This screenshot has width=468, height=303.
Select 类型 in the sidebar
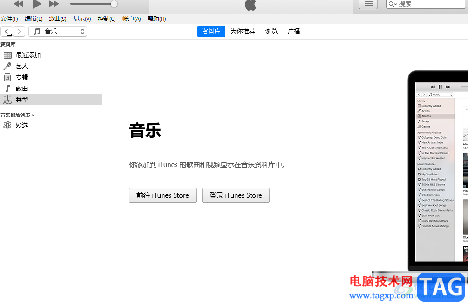click(x=51, y=100)
